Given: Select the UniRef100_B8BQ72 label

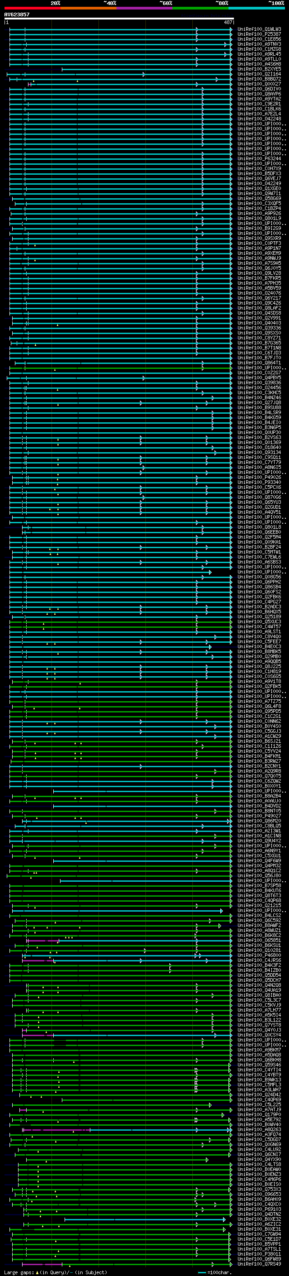Looking at the screenshot, I should [259, 79].
